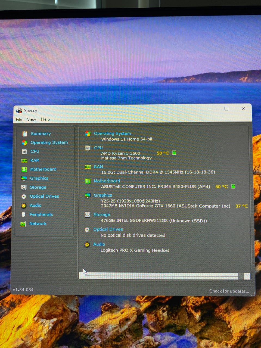261x348 pixels.
Task: Click the Network card icon in sidebar
Action: 23,224
